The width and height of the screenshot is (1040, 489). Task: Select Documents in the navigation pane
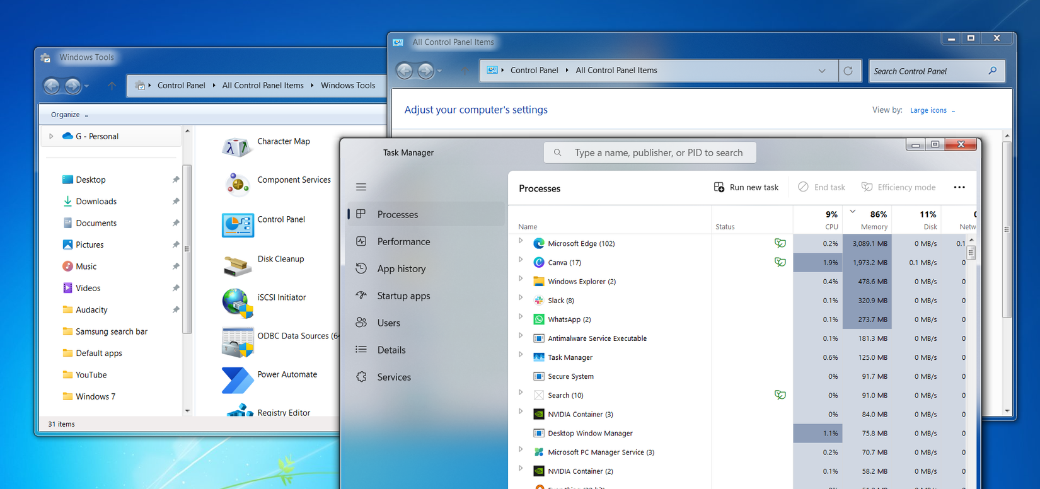96,223
